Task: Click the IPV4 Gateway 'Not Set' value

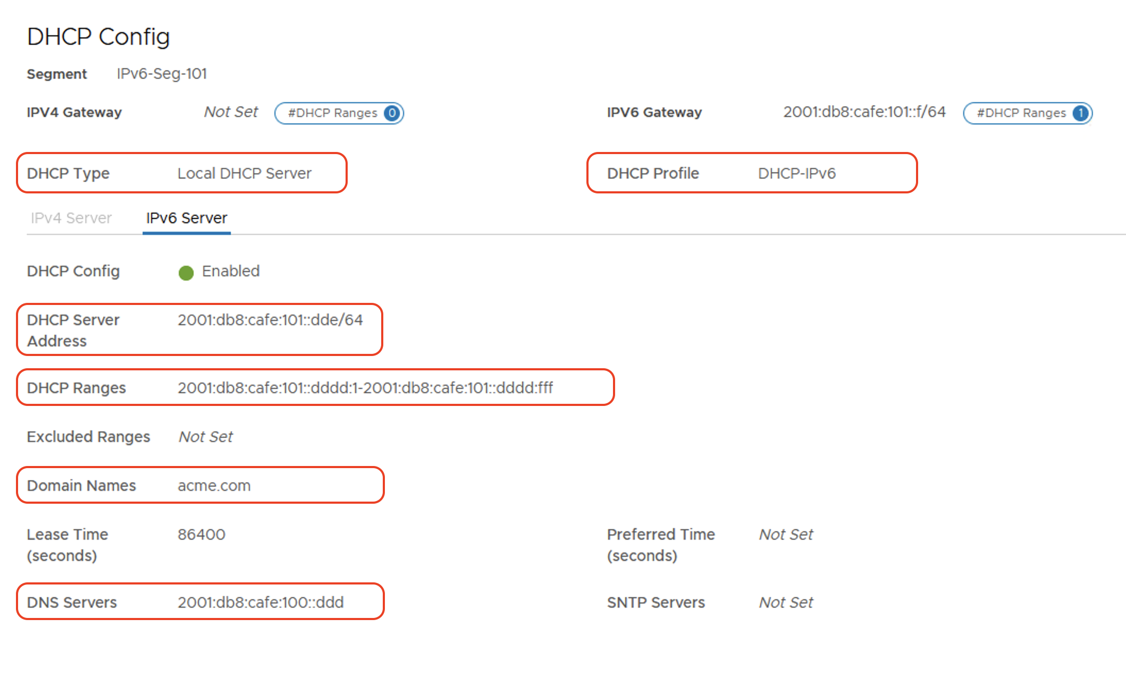Action: [x=231, y=112]
